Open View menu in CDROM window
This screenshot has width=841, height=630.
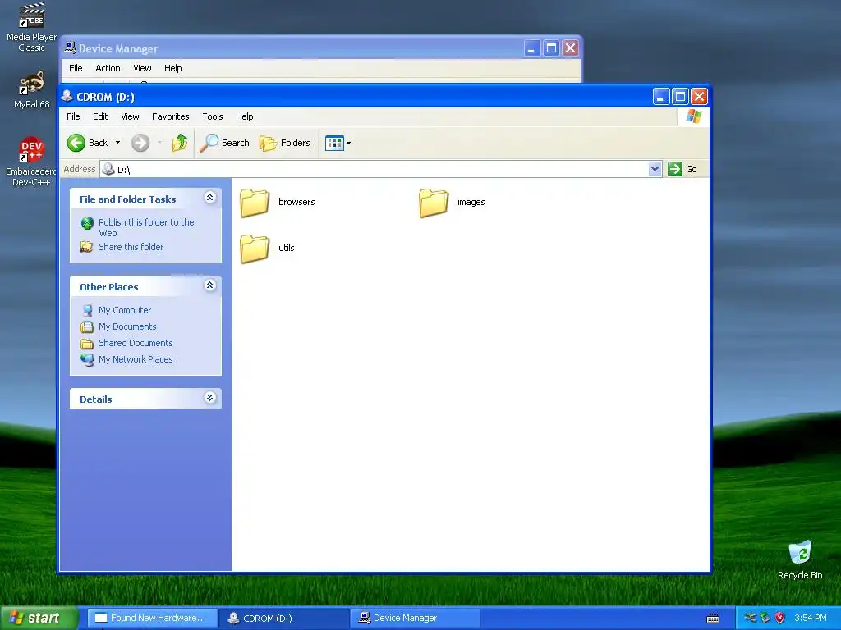pos(130,116)
